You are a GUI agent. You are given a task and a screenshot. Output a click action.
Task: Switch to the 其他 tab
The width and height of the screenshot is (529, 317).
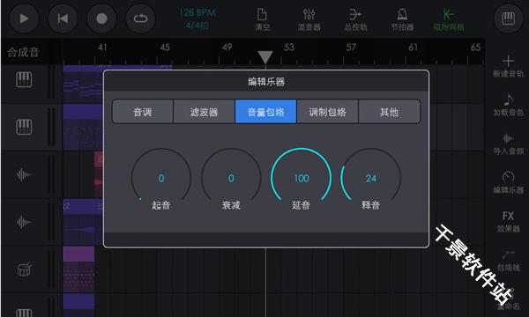point(390,112)
